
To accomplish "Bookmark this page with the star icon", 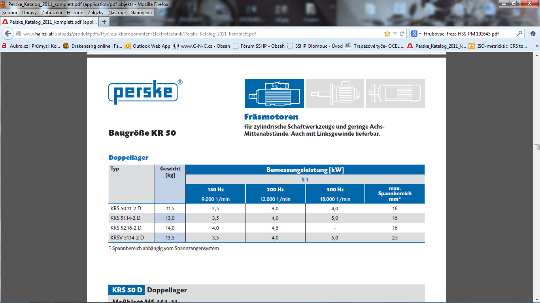I will tap(387, 34).
